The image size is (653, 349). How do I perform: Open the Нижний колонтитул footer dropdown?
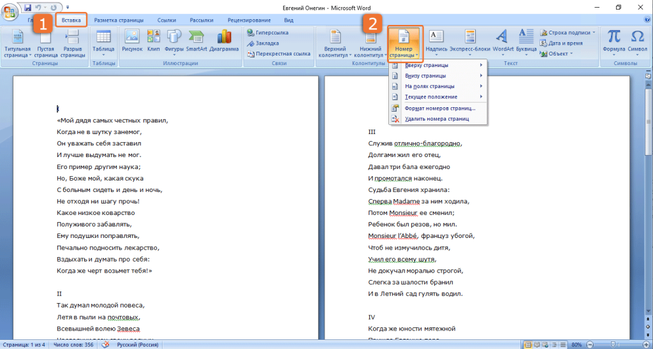[371, 44]
